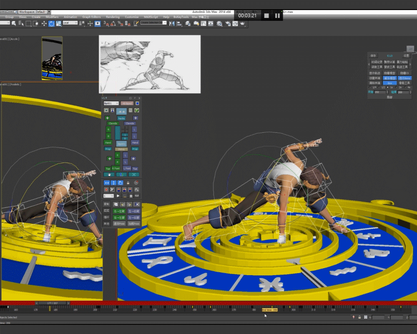Open the small '1' dropdown beside play button
Screen dimensions: 417x334
[x=108, y=196]
